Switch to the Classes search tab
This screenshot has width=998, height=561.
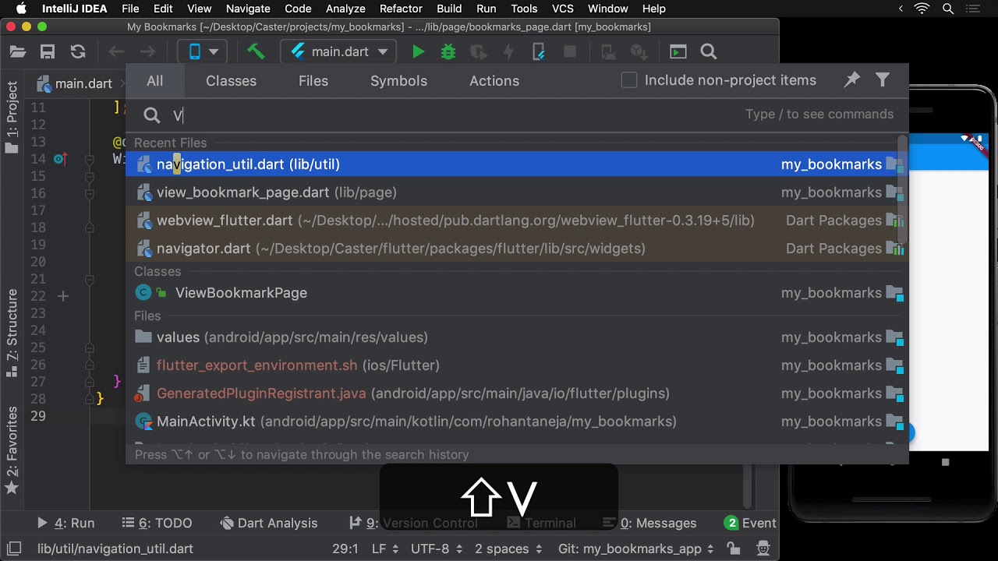(231, 81)
